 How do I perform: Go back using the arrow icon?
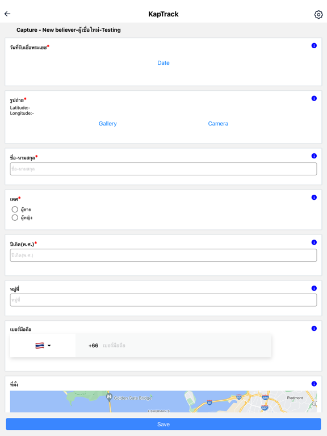[7, 14]
